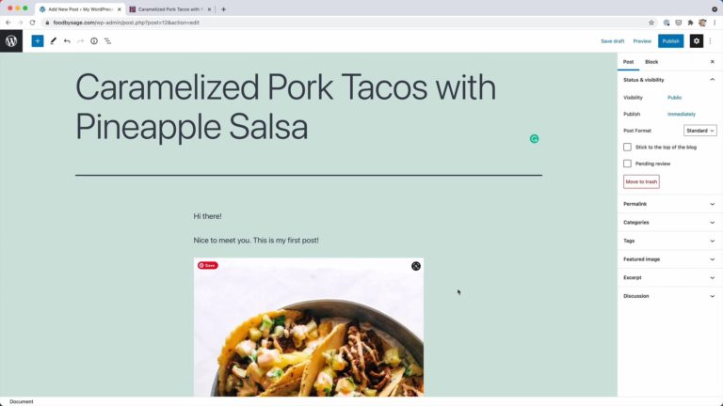This screenshot has height=406, width=723.
Task: Click the Pinterest Save button on the image
Action: (x=207, y=265)
